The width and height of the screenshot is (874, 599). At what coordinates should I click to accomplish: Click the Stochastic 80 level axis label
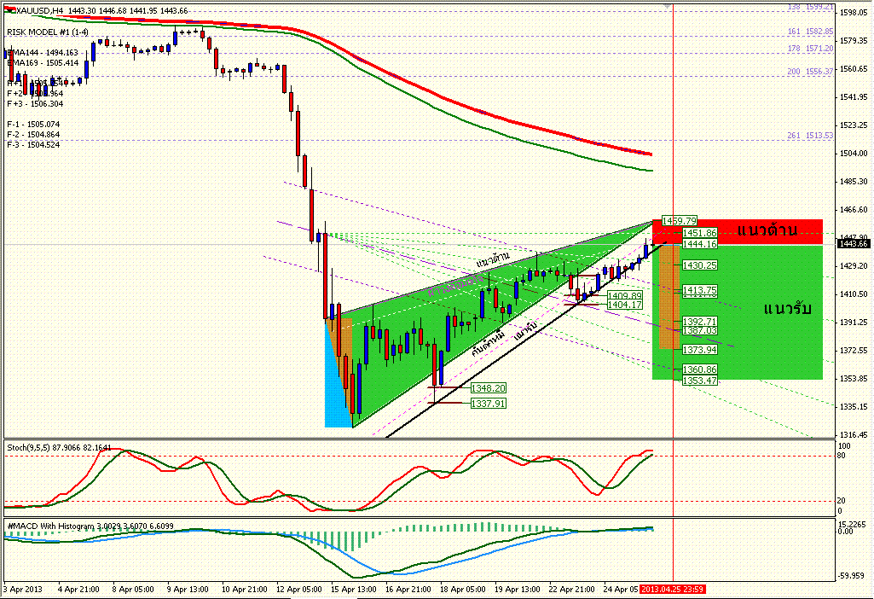click(842, 456)
